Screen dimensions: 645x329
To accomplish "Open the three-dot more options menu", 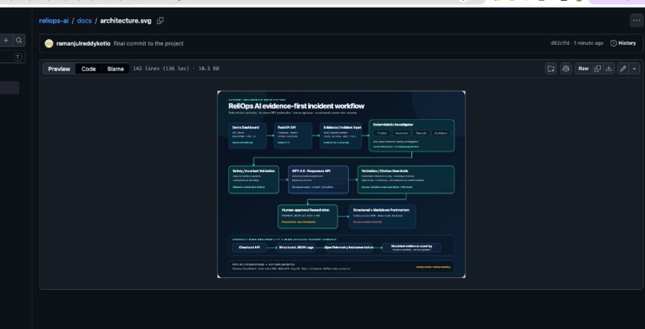I will click(x=637, y=21).
